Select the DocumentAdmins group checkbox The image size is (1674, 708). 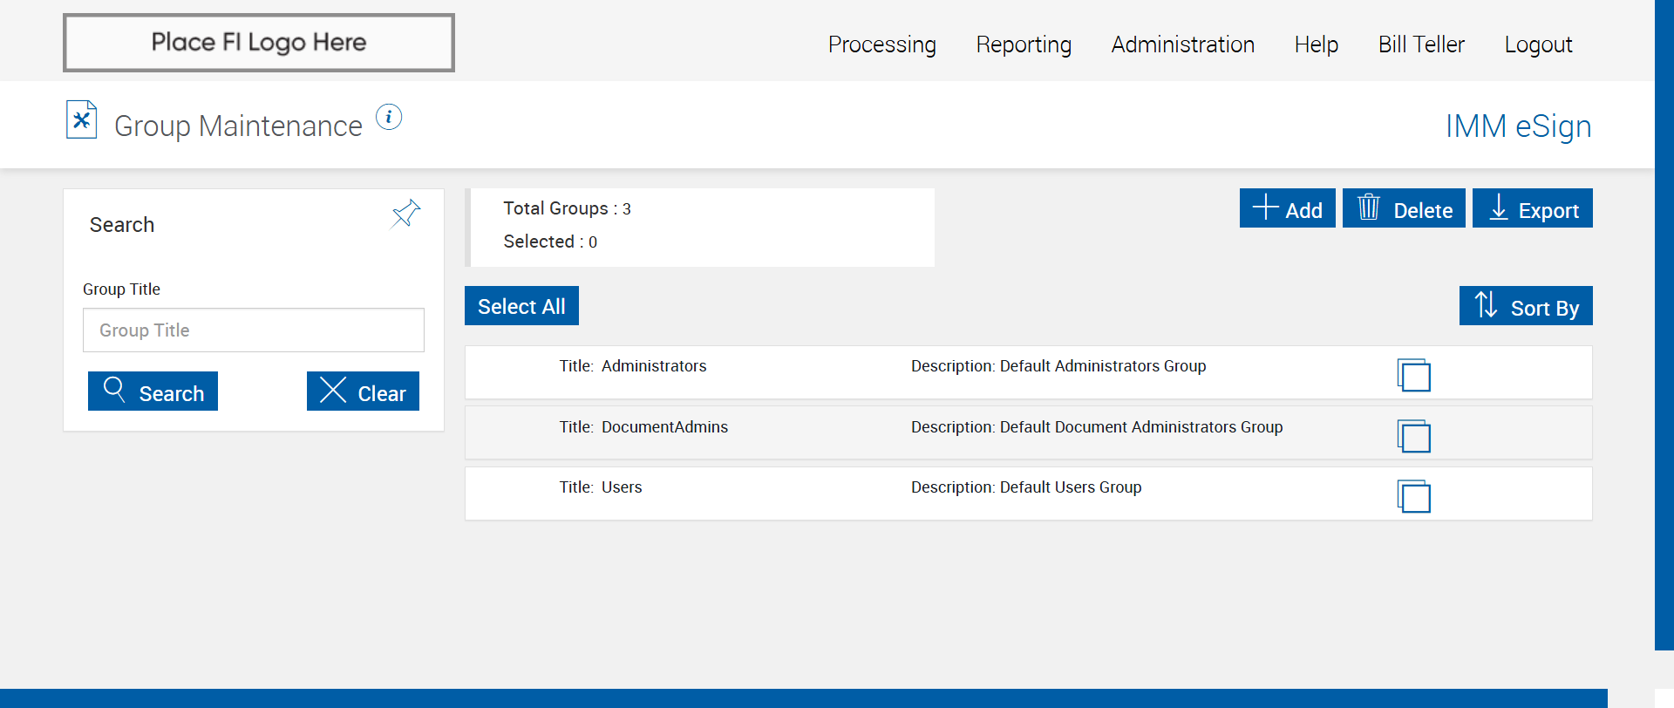[x=1413, y=436]
